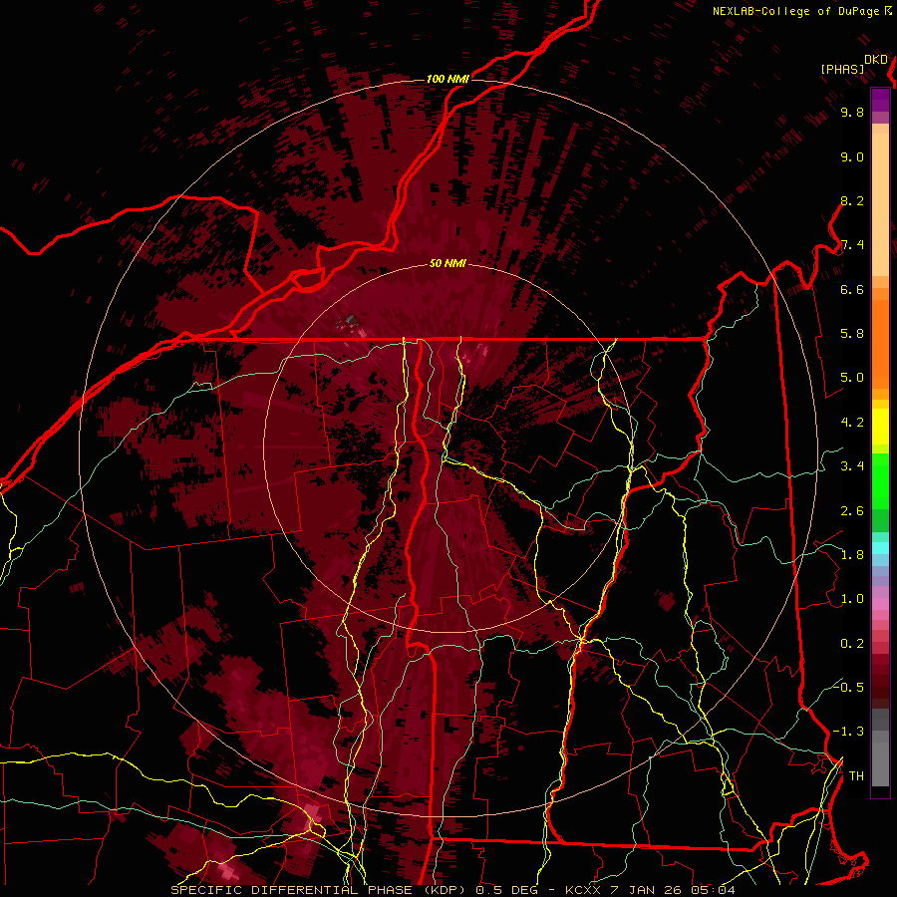This screenshot has width=897, height=897.
Task: Click the 5.0 value on color scale
Action: tap(852, 378)
